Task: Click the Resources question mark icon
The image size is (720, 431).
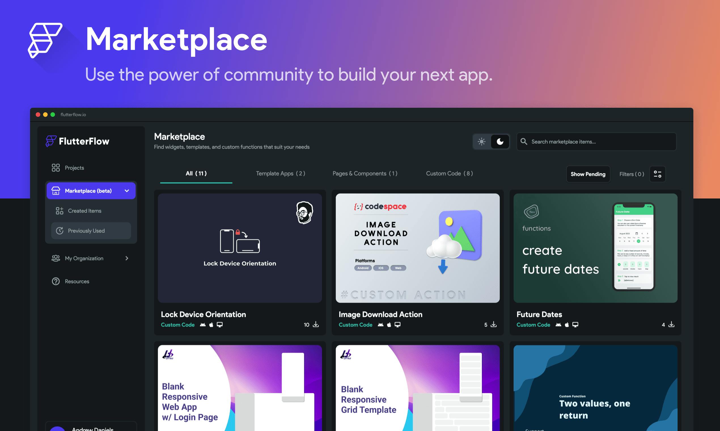Action: tap(56, 281)
